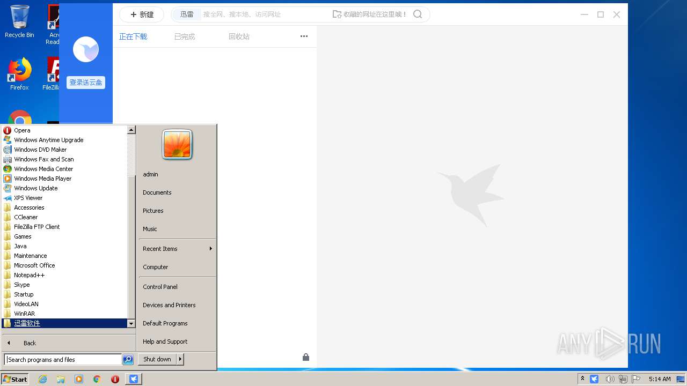This screenshot has width=687, height=386.
Task: Click the 登录送云盘 login button
Action: (86, 83)
